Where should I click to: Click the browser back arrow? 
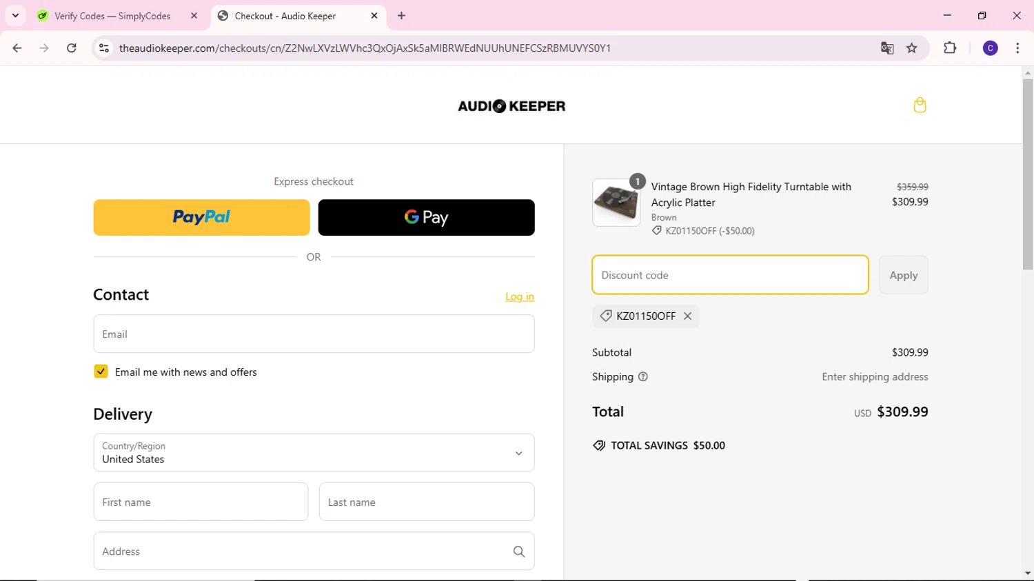tap(17, 48)
